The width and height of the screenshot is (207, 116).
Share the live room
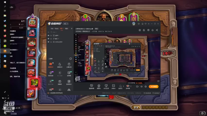(157, 30)
